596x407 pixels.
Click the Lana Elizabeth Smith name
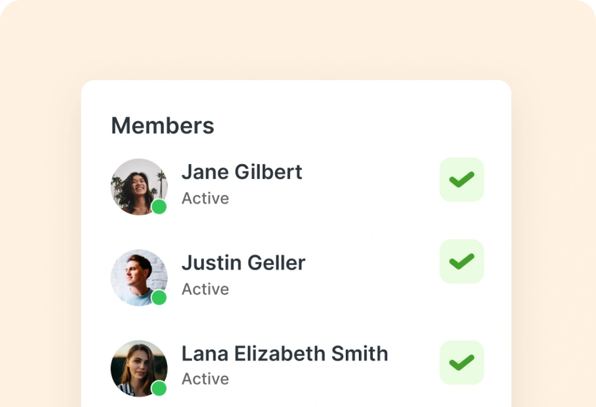285,354
